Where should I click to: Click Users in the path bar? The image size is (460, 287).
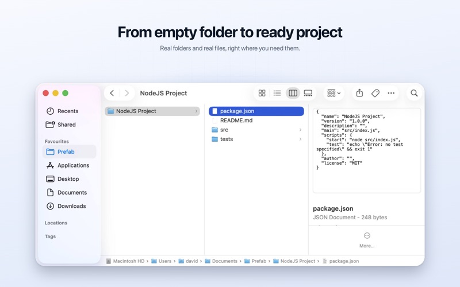pos(162,261)
